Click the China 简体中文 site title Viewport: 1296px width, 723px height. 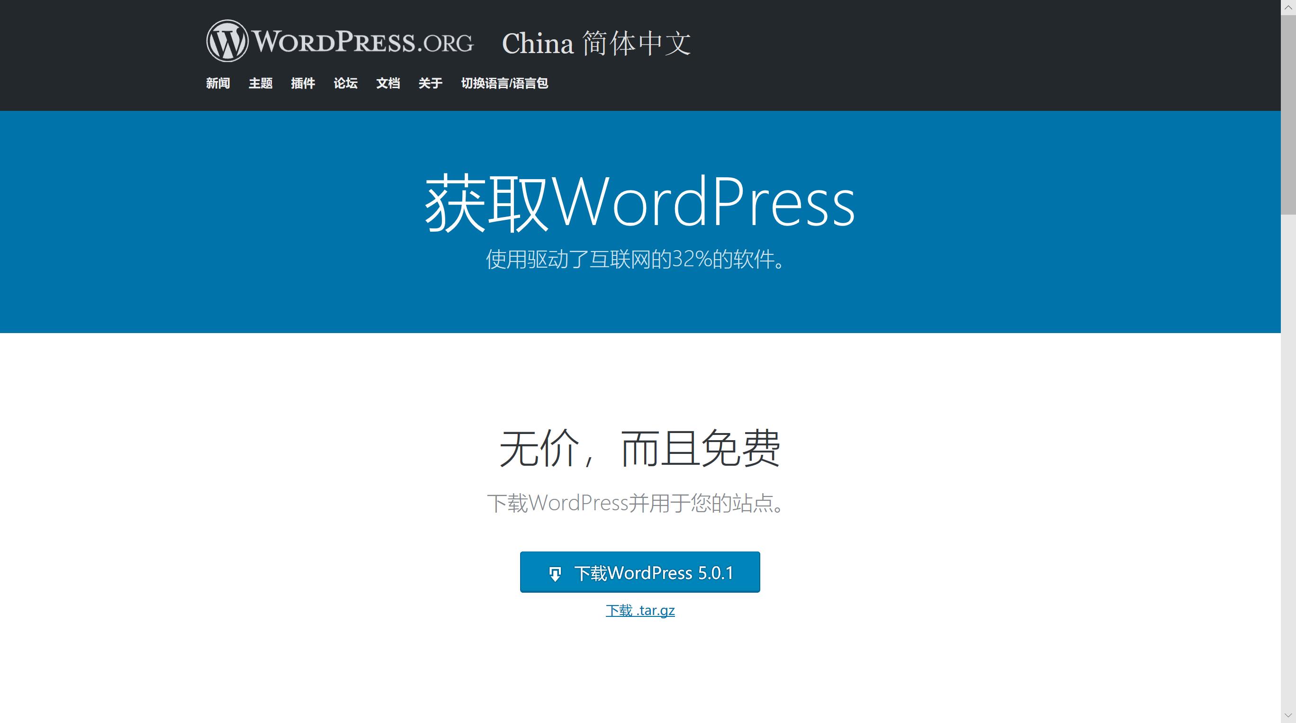tap(596, 43)
